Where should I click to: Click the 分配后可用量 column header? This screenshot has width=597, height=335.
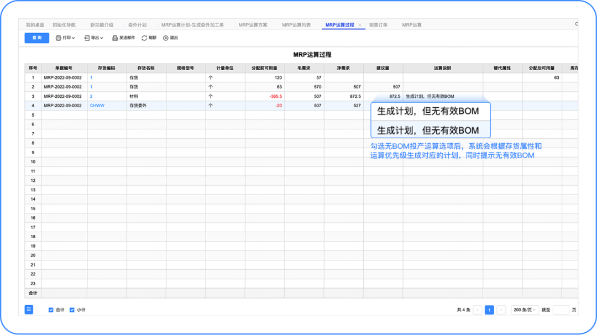pyautogui.click(x=542, y=68)
